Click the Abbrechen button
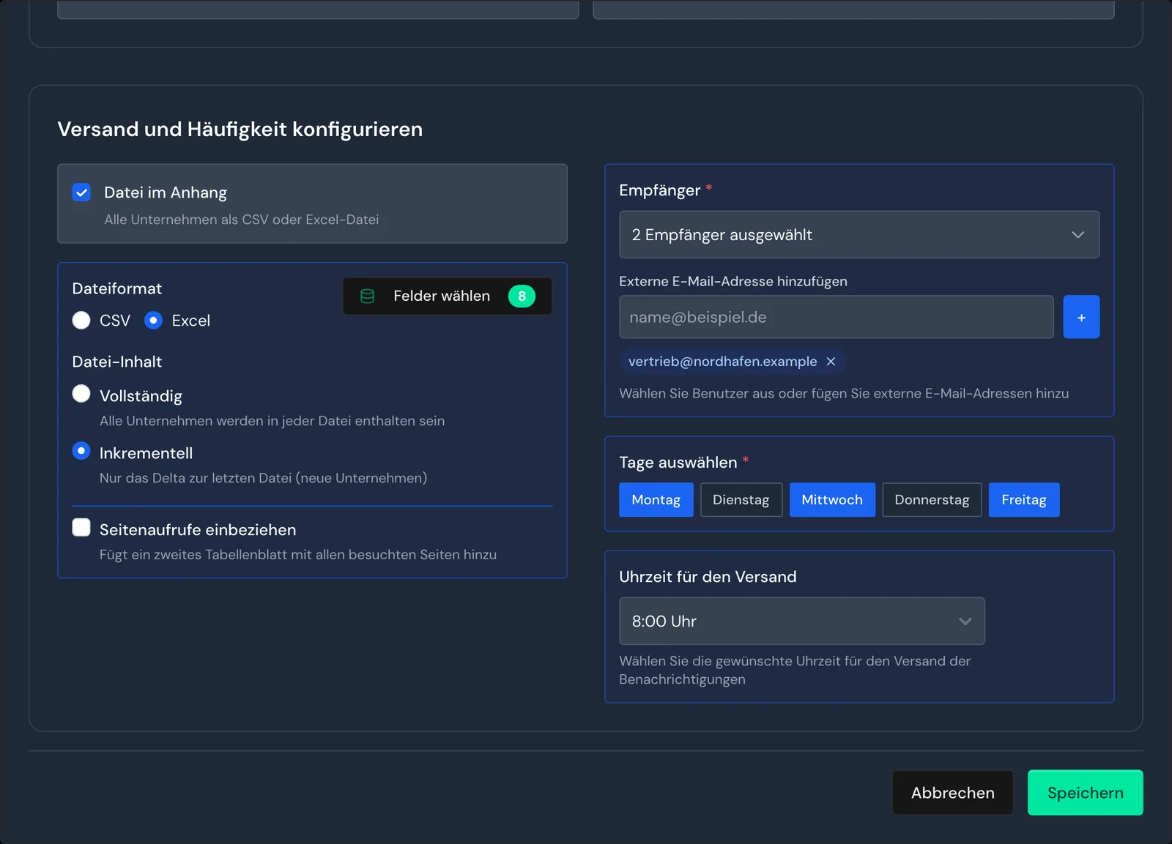This screenshot has width=1172, height=844. click(953, 793)
